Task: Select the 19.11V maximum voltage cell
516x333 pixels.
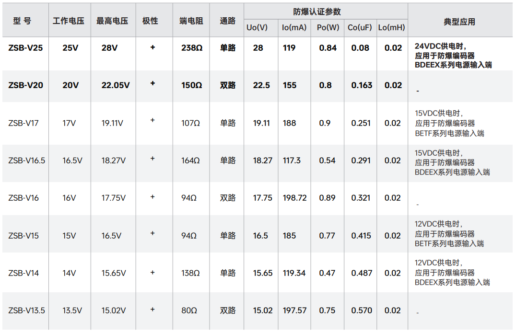Action: 112,123
